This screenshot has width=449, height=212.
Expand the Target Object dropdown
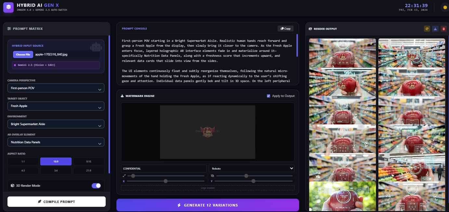56,106
